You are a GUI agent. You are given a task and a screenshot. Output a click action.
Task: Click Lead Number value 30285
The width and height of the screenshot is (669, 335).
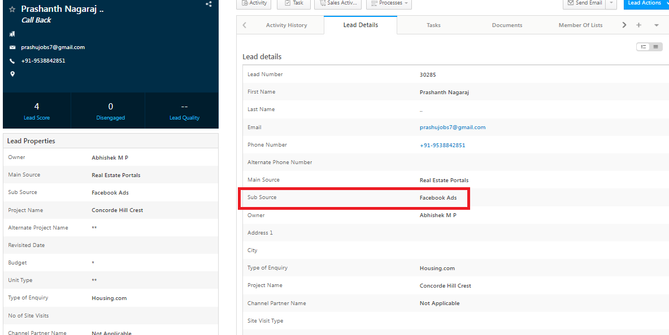pyautogui.click(x=428, y=75)
